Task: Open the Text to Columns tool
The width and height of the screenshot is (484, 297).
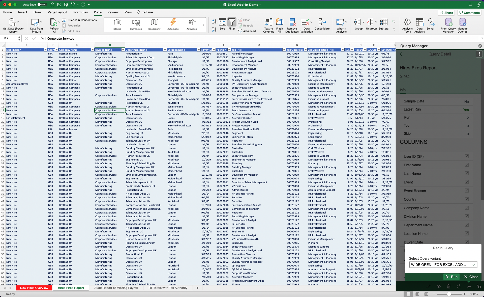Action: tap(268, 23)
